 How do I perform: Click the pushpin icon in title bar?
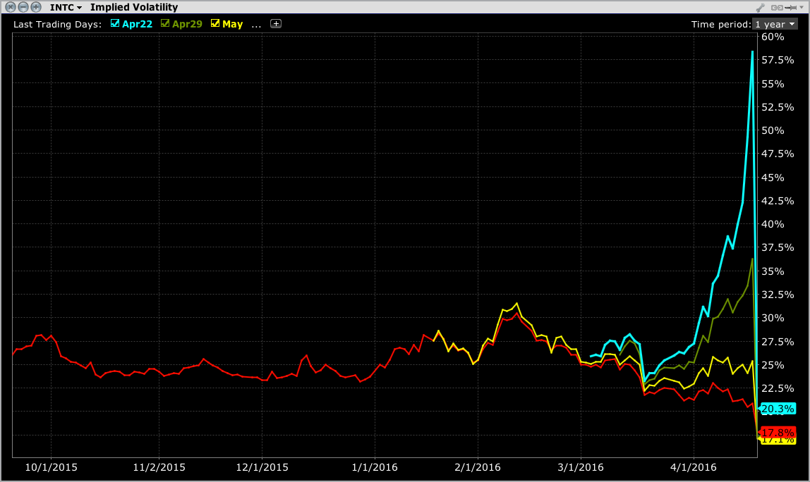(791, 8)
